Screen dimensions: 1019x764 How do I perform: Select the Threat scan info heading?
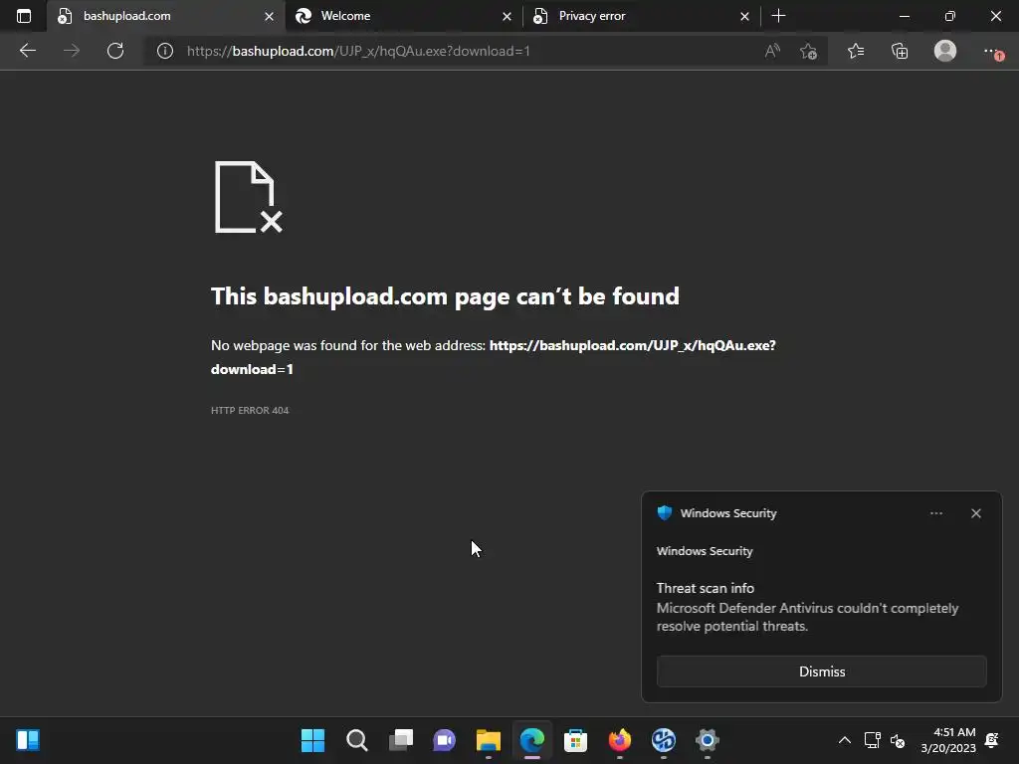pos(706,588)
